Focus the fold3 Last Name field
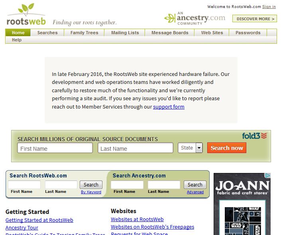 pos(136,148)
